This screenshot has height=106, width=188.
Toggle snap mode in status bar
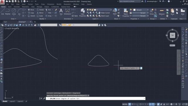[x=132, y=104]
